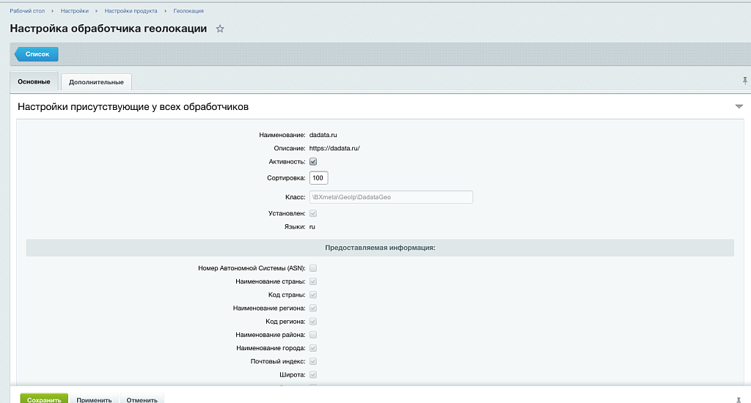Click the Почтовый индекс checkbox
Image resolution: width=751 pixels, height=403 pixels.
tap(313, 361)
